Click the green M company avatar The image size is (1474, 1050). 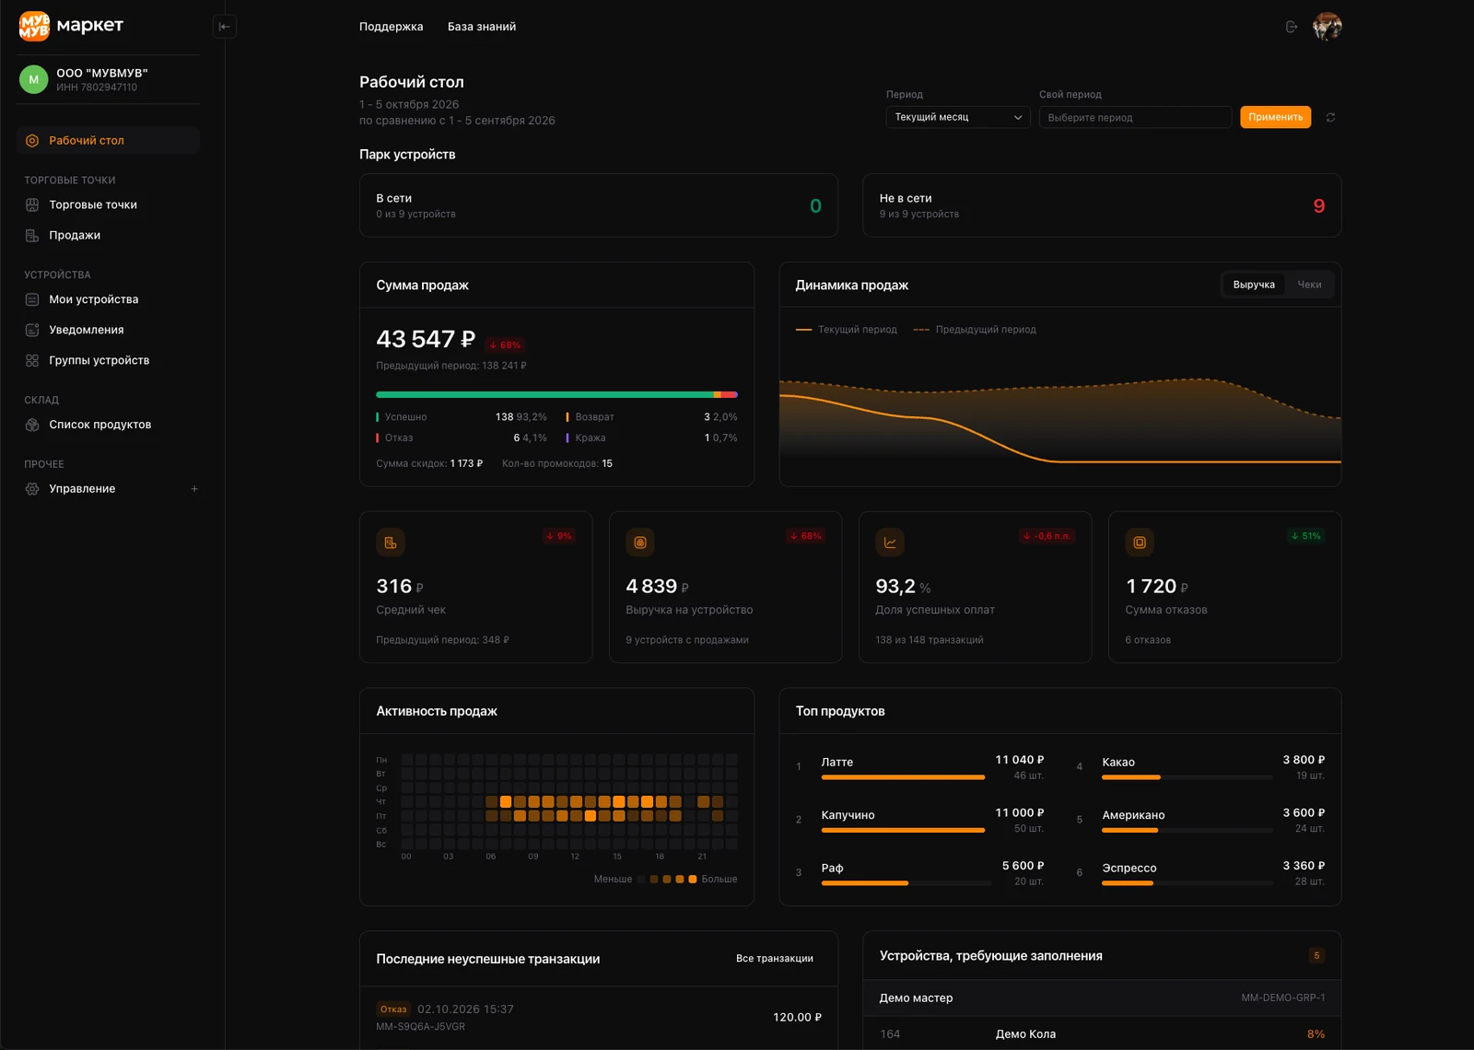click(33, 79)
